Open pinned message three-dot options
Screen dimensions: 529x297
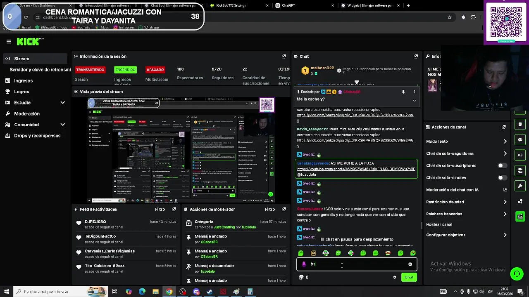point(414,92)
